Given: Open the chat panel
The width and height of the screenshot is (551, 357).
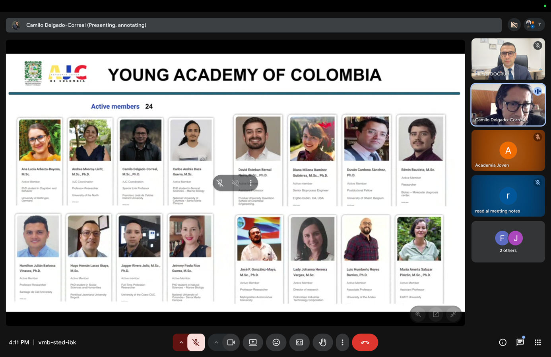Looking at the screenshot, I should (520, 342).
